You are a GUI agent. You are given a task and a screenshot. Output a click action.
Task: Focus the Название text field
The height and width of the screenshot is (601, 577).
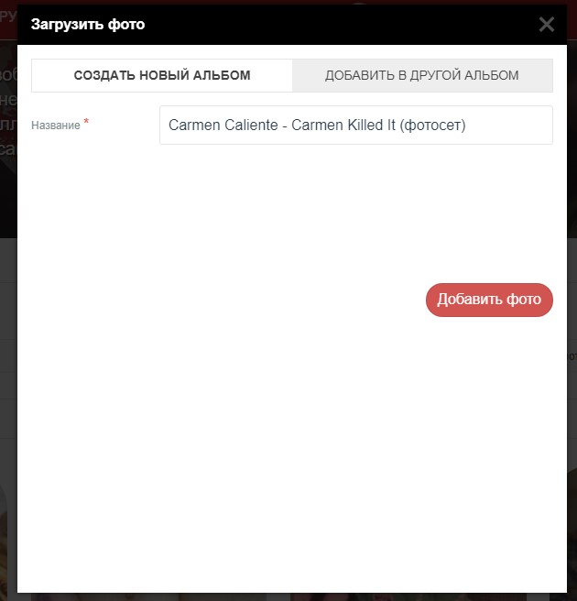[x=356, y=126]
